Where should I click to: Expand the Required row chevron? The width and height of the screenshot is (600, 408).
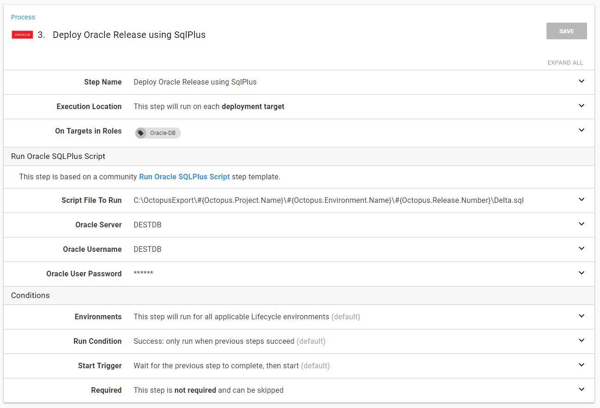pyautogui.click(x=581, y=390)
